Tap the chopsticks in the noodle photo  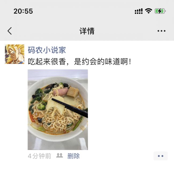click(x=70, y=108)
